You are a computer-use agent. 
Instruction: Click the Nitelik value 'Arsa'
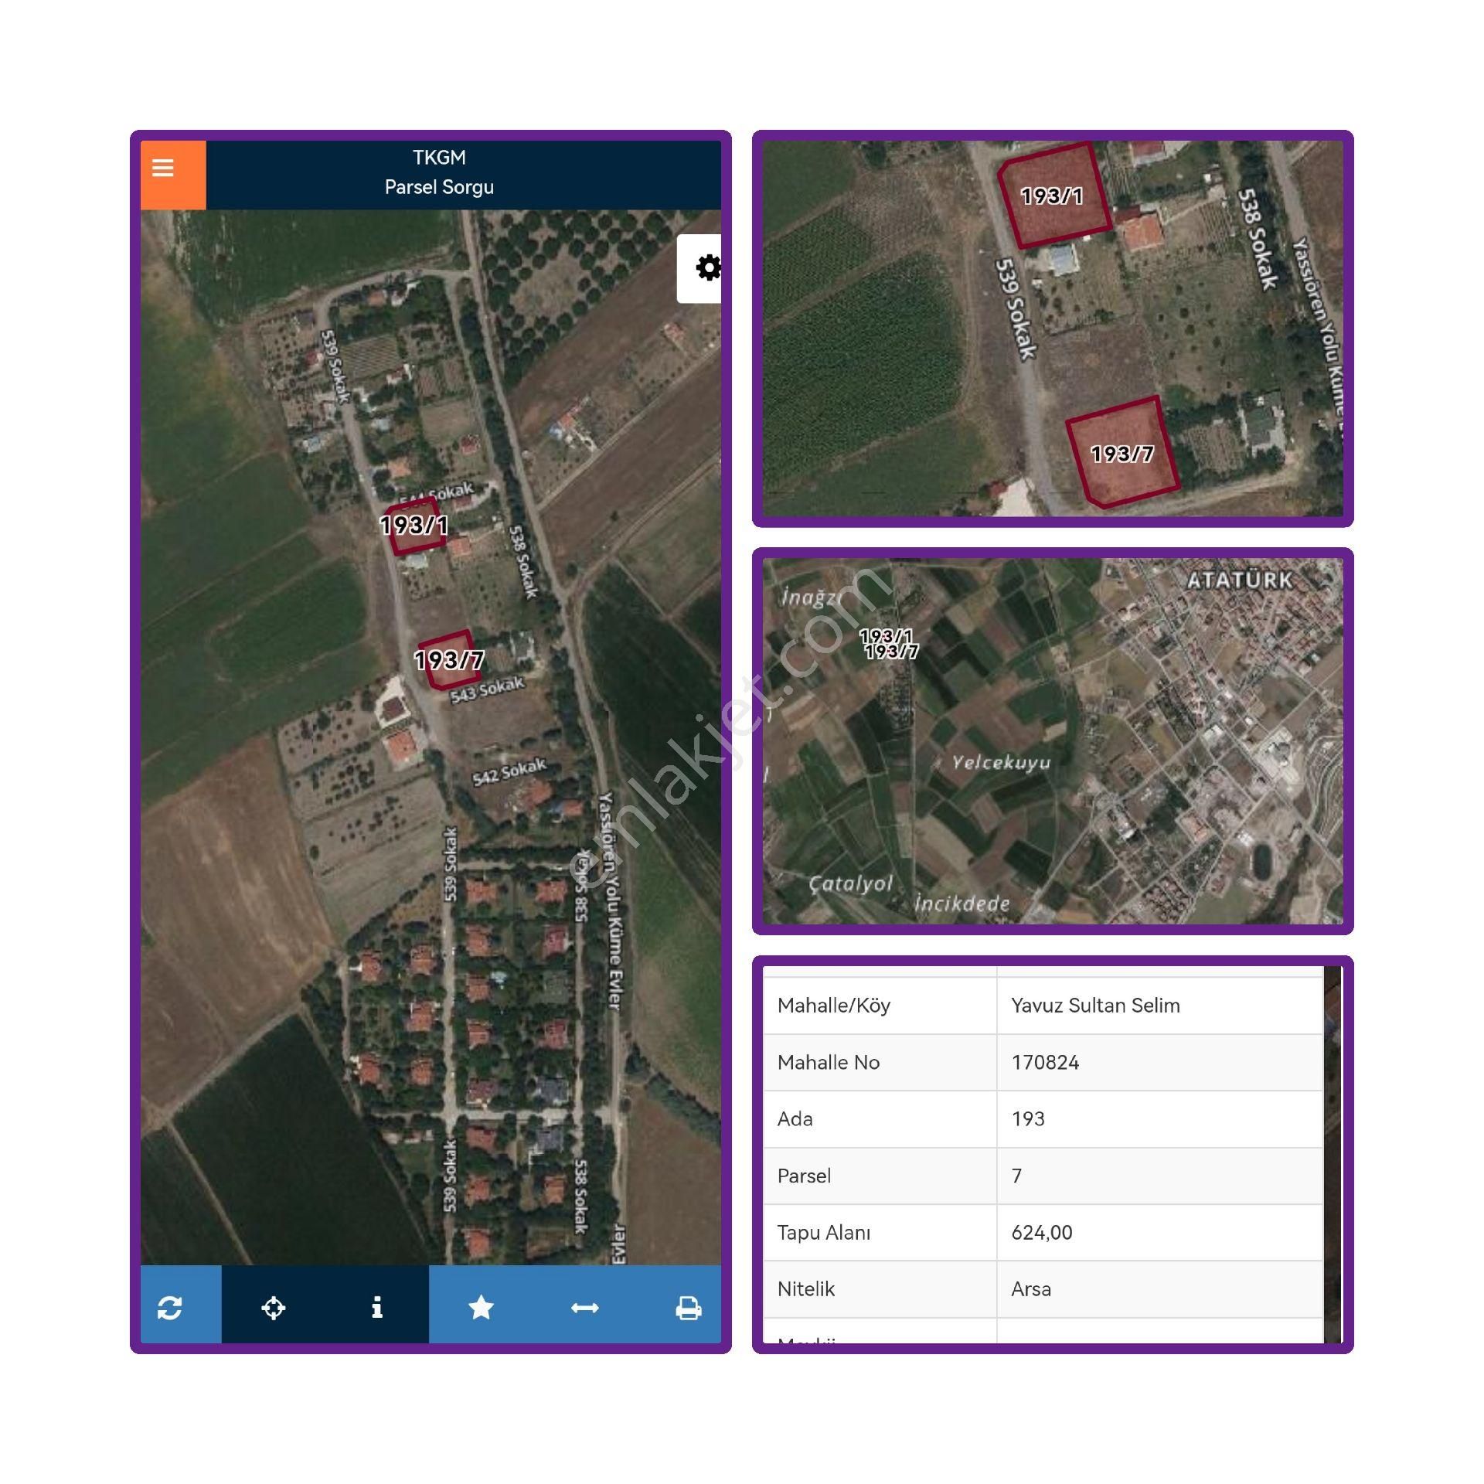pyautogui.click(x=1031, y=1289)
